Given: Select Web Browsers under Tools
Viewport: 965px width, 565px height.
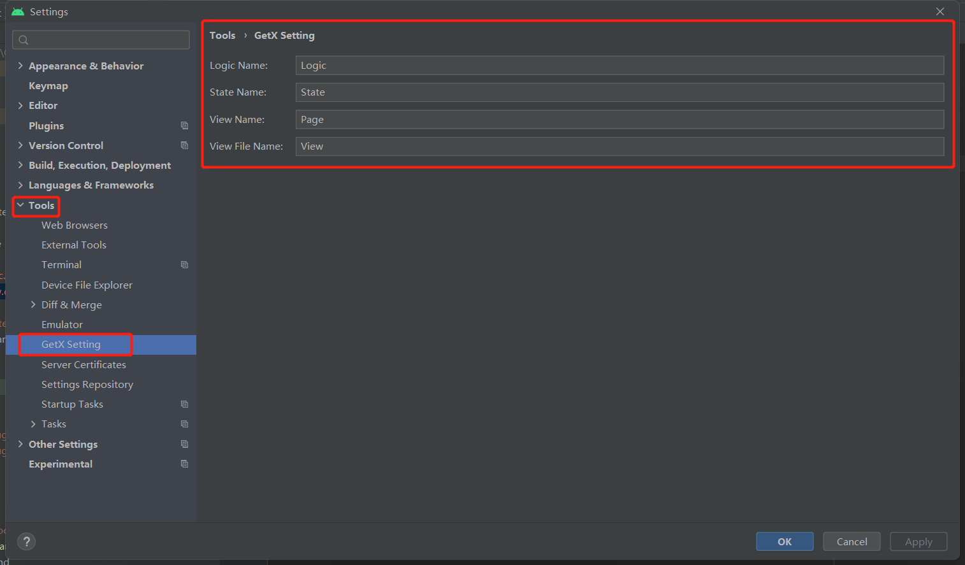Looking at the screenshot, I should click(75, 225).
